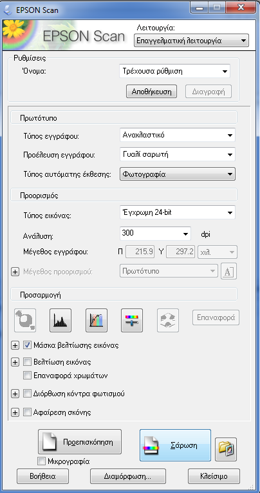Open the Tone Correction curve icon
This screenshot has height=493, width=260.
(x=97, y=320)
